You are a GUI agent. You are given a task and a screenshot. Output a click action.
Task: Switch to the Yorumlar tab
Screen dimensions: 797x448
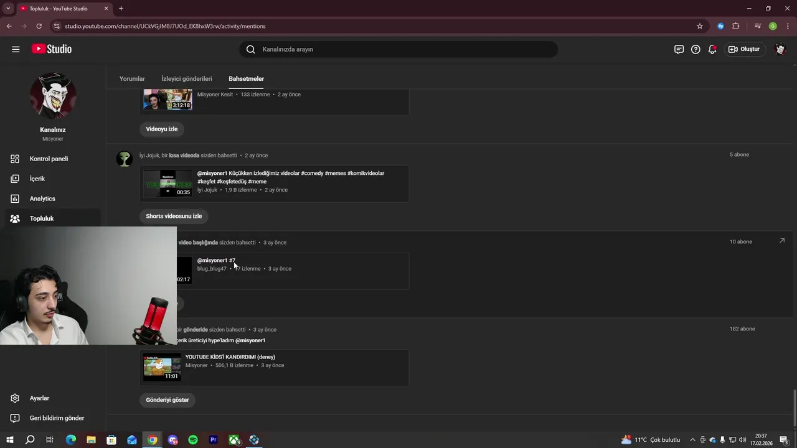tap(132, 79)
